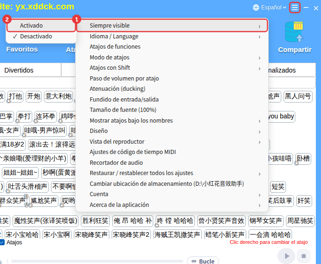Viewport: 321px width, 264px height.
Task: Play the 哇哦-男声惊叫 sound button
Action: pyautogui.click(x=45, y=131)
